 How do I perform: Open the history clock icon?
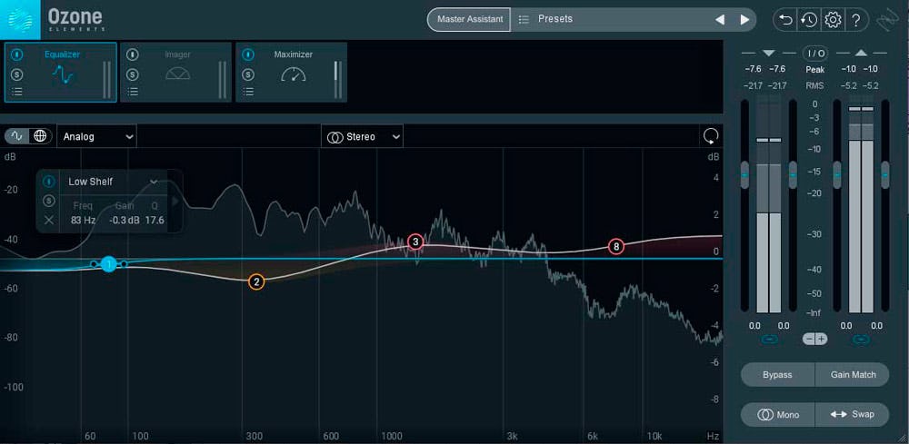[x=808, y=19]
